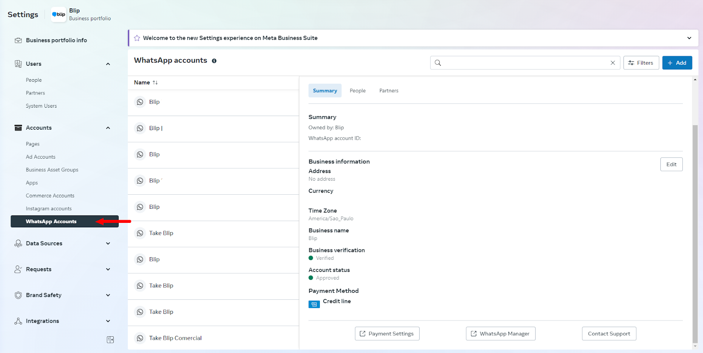This screenshot has width=703, height=353.
Task: Expand the welcome banner dropdown arrow
Action: (x=689, y=38)
